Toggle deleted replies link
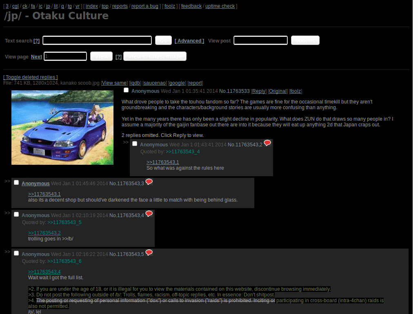Viewport: 418px width, 314px height. pyautogui.click(x=30, y=77)
